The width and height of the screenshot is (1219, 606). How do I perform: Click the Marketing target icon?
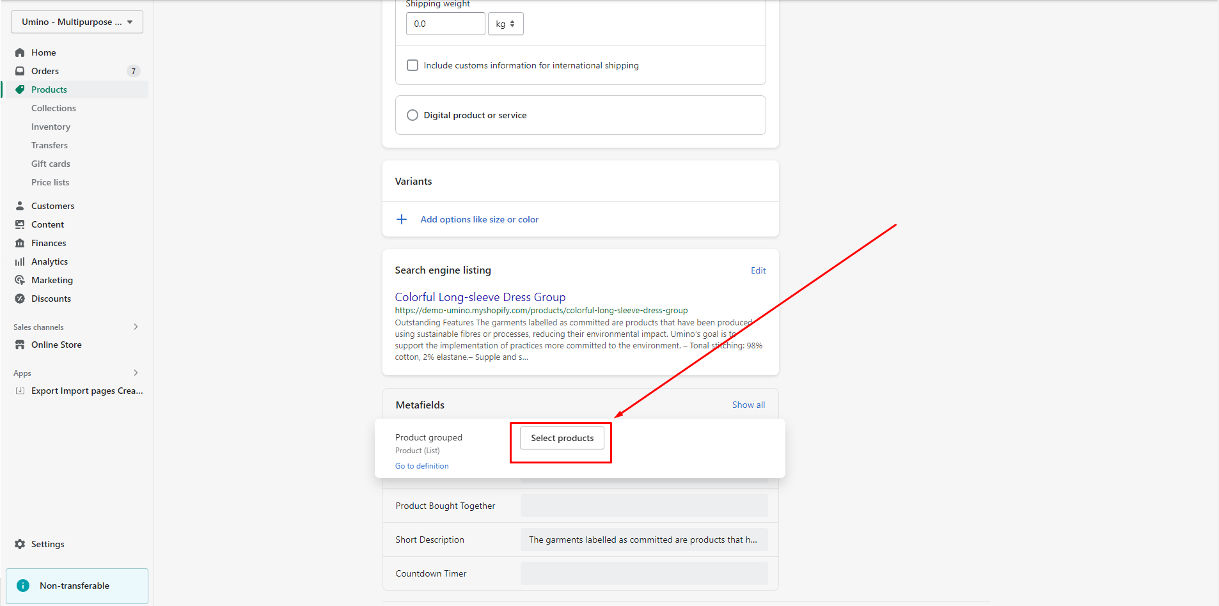tap(20, 280)
